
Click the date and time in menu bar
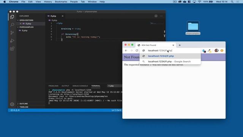[x=222, y=2]
